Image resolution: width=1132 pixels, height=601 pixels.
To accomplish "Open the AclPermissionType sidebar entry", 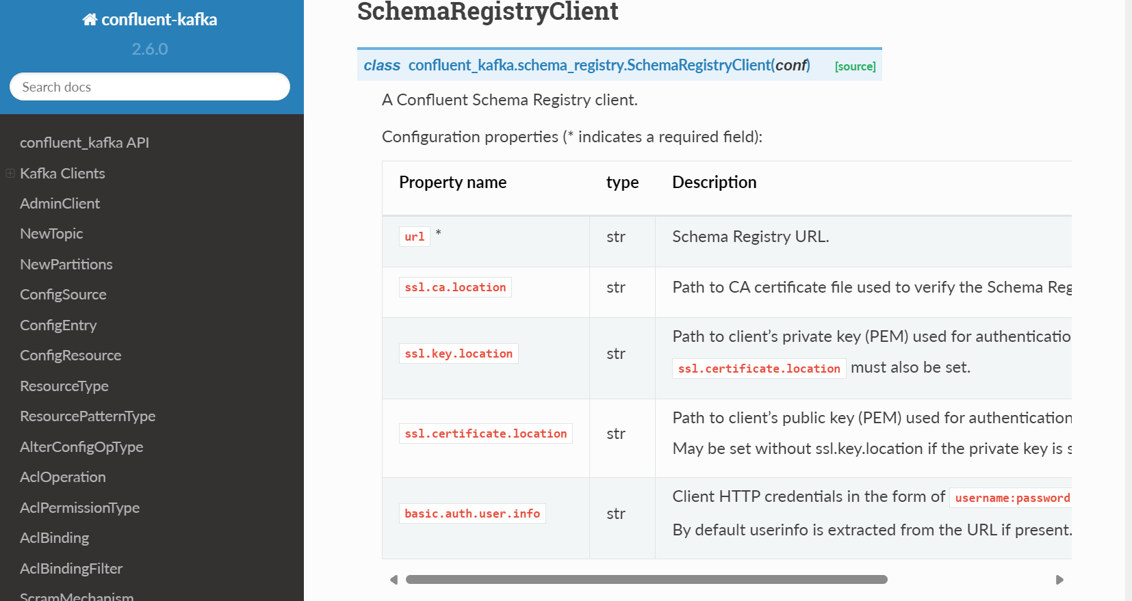I will pyautogui.click(x=79, y=508).
